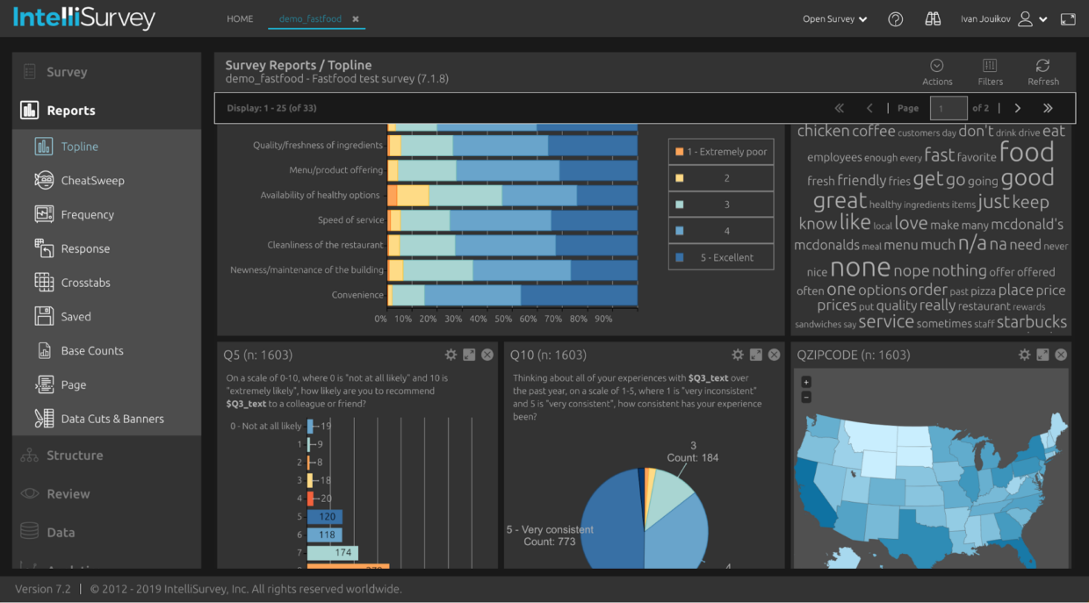Select Topline in the Reports menu

[80, 147]
